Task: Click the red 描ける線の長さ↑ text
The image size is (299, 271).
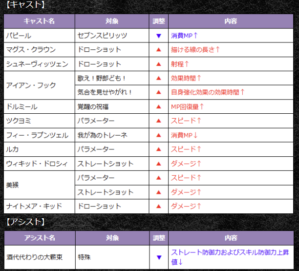Action: click(x=195, y=50)
